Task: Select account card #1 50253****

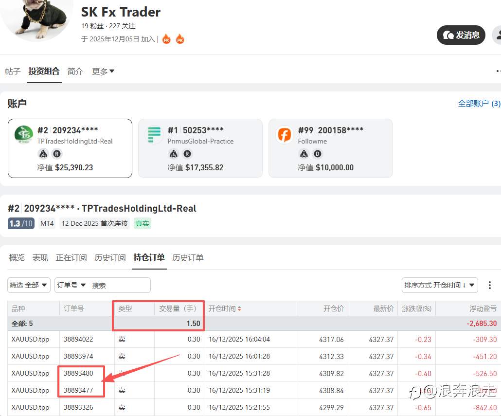Action: (200, 148)
